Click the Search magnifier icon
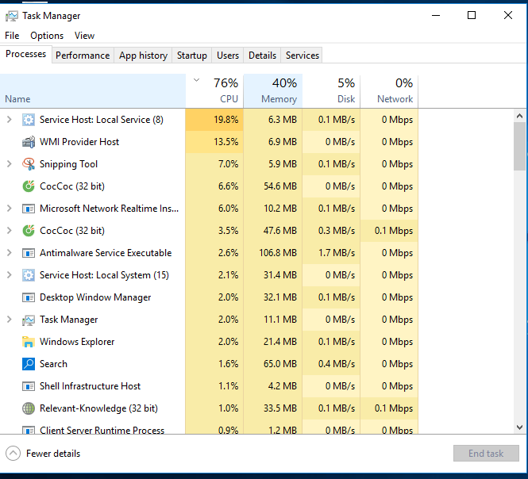This screenshot has height=479, width=528. coord(29,364)
